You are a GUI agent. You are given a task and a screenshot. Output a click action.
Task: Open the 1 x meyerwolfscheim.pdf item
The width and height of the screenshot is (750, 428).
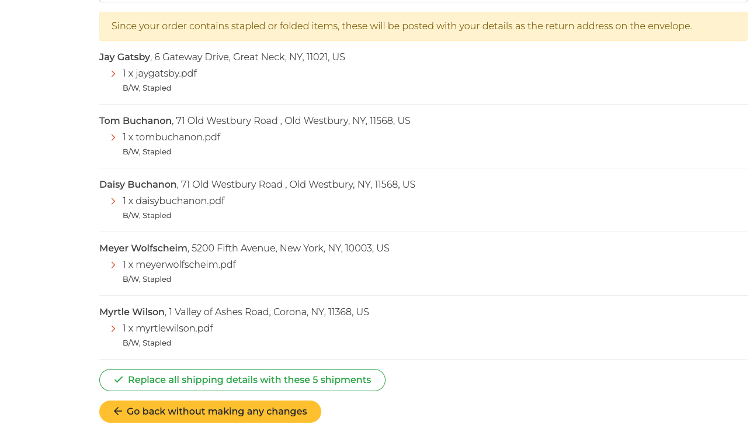pos(179,265)
